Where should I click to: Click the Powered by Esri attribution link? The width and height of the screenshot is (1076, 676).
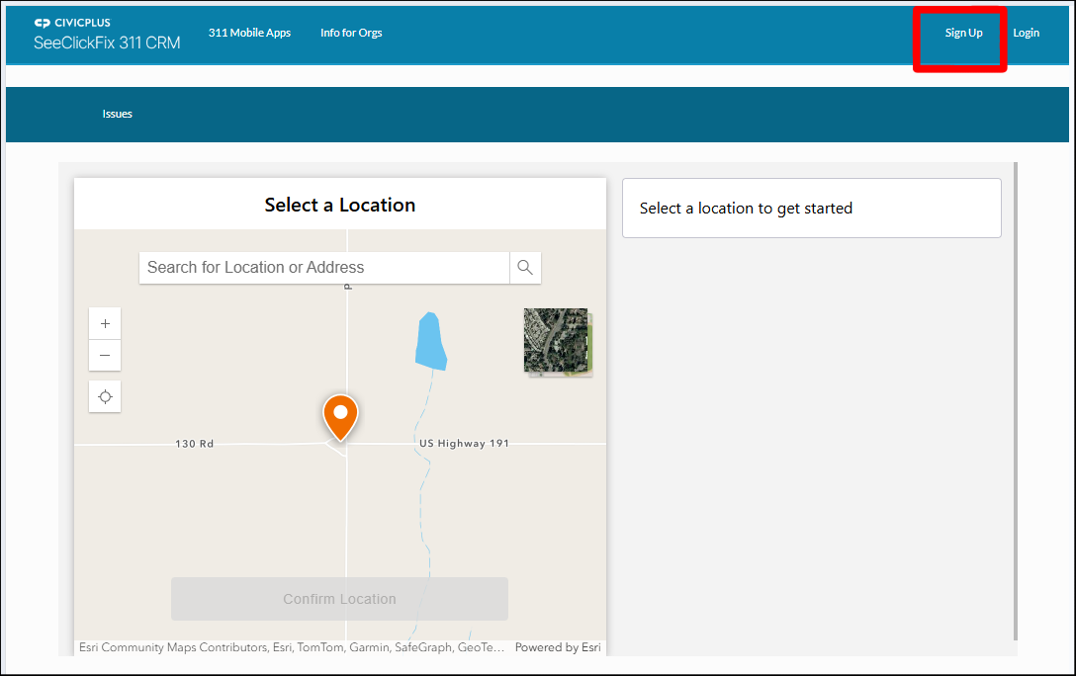(x=558, y=647)
